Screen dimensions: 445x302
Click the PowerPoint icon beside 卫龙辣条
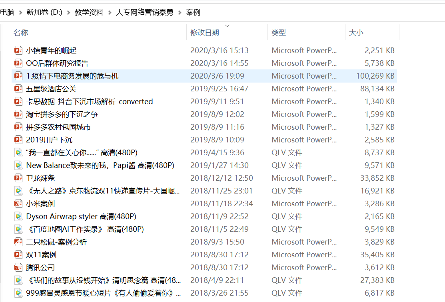coord(18,178)
